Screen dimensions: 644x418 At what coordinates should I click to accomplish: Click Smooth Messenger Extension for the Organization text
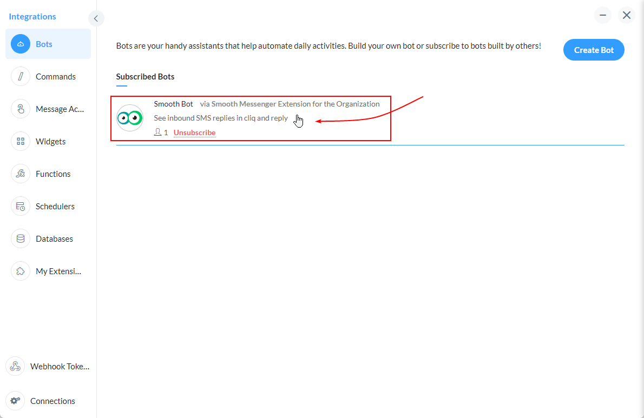click(295, 104)
